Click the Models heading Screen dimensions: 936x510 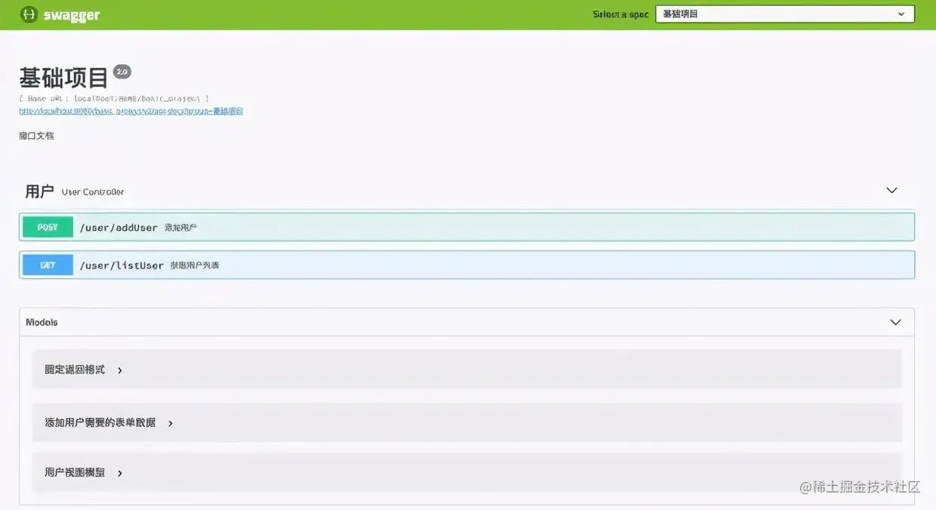[42, 322]
